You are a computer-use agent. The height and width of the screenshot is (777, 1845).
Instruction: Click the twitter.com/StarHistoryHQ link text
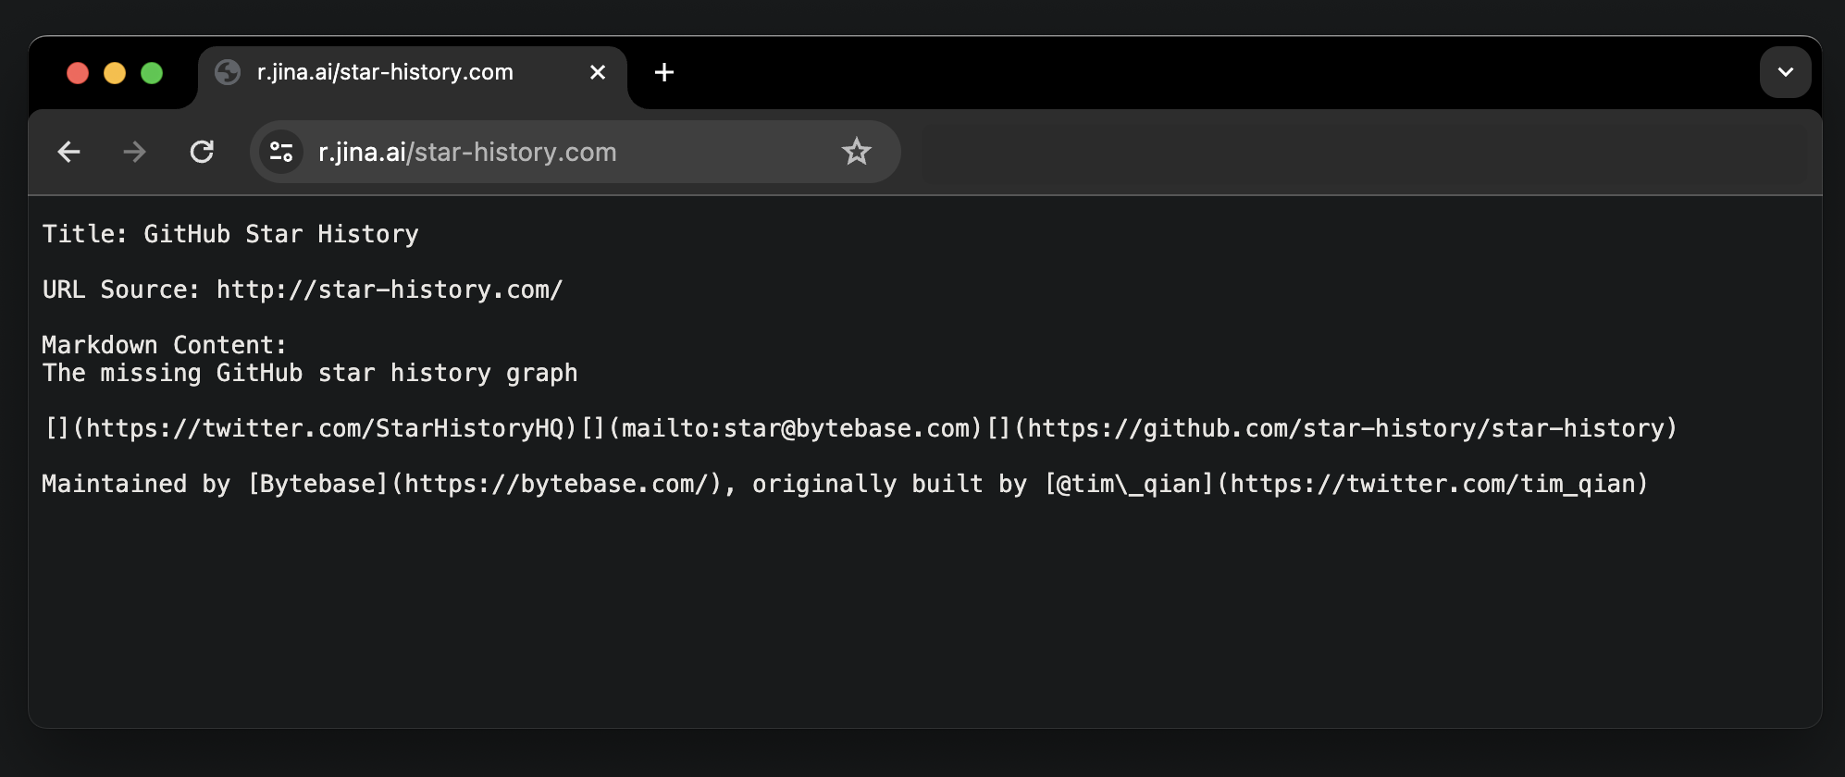click(324, 428)
